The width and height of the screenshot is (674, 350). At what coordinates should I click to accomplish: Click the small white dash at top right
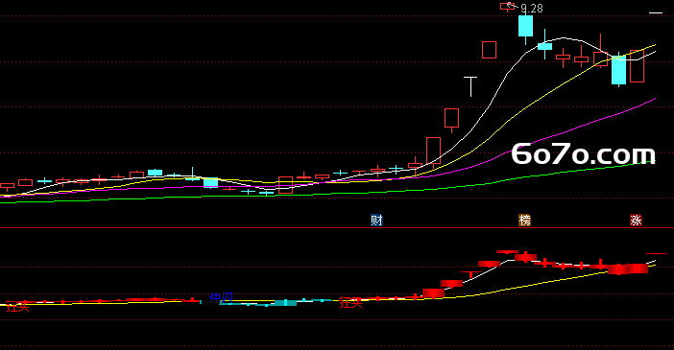[x=656, y=13]
